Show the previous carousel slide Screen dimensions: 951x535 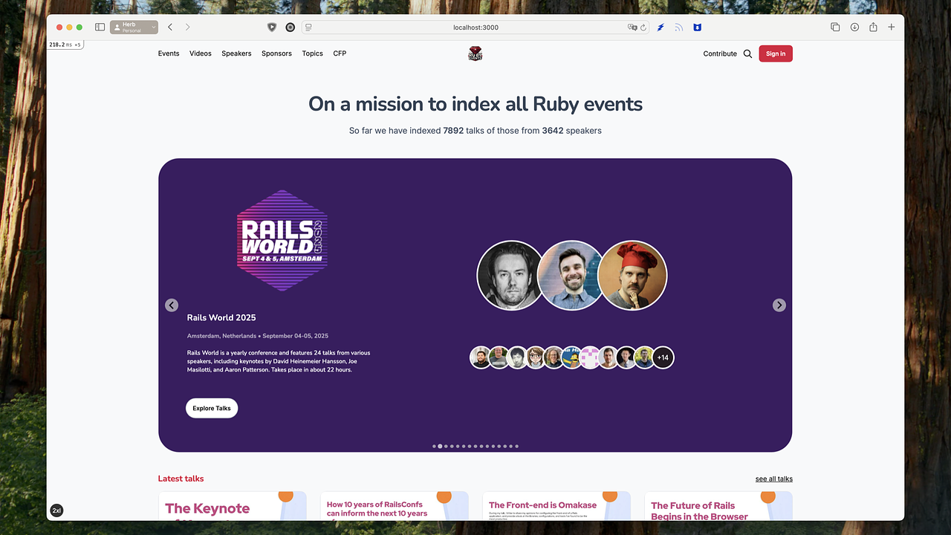tap(172, 305)
